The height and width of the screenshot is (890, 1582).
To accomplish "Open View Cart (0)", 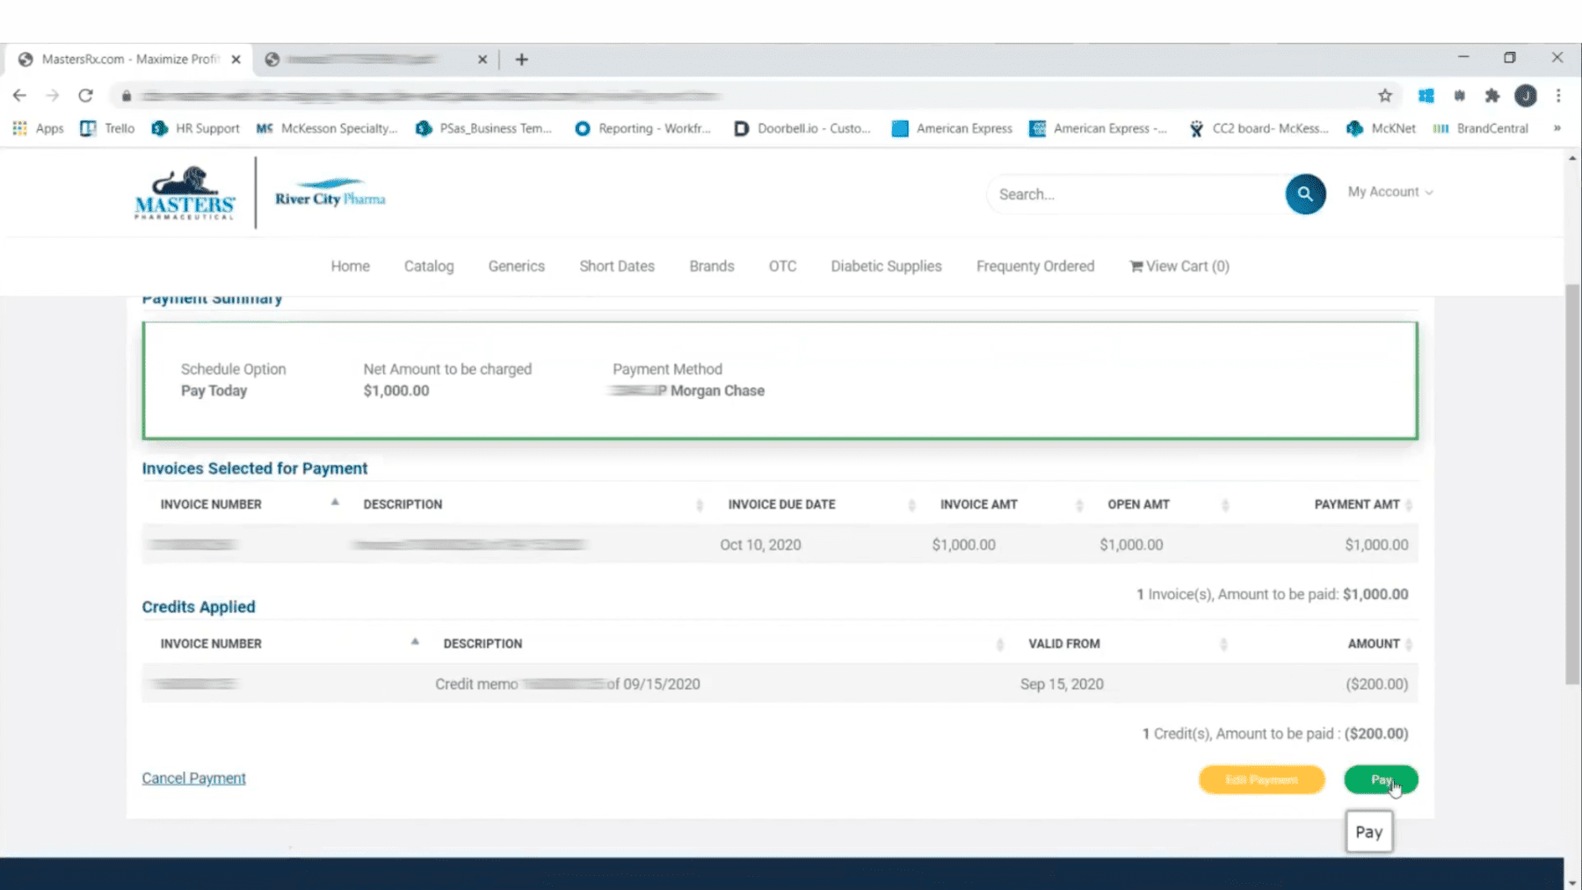I will [x=1179, y=266].
